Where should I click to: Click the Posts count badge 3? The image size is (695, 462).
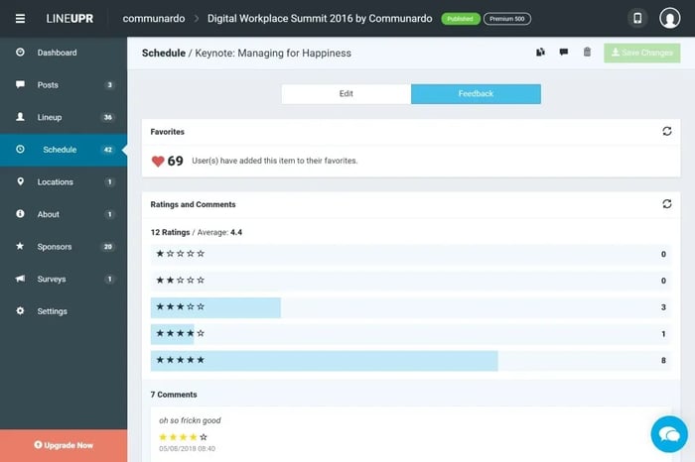[109, 85]
